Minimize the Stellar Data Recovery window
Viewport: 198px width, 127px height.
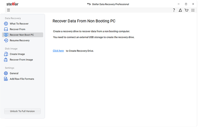tap(179, 4)
